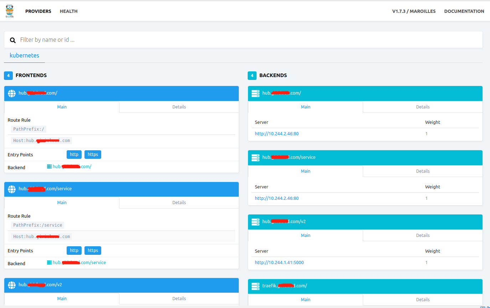This screenshot has width=490, height=308.
Task: Focus the Filter by name or id field
Action: point(243,40)
